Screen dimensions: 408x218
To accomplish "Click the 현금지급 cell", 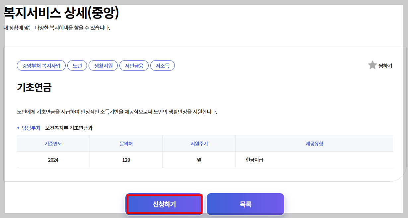I will click(314, 160).
